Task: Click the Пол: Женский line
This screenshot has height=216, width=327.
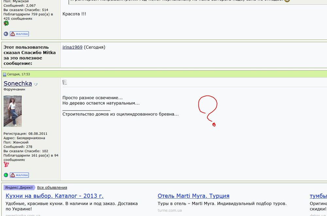Action: point(16,142)
